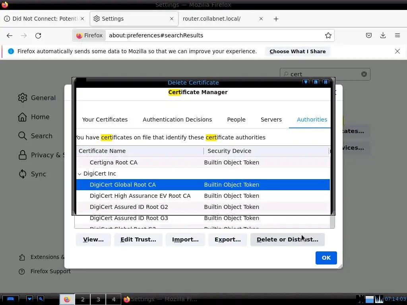Viewport: 407px width, 305px height.
Task: Click Delete or Distrust... button
Action: point(287,239)
